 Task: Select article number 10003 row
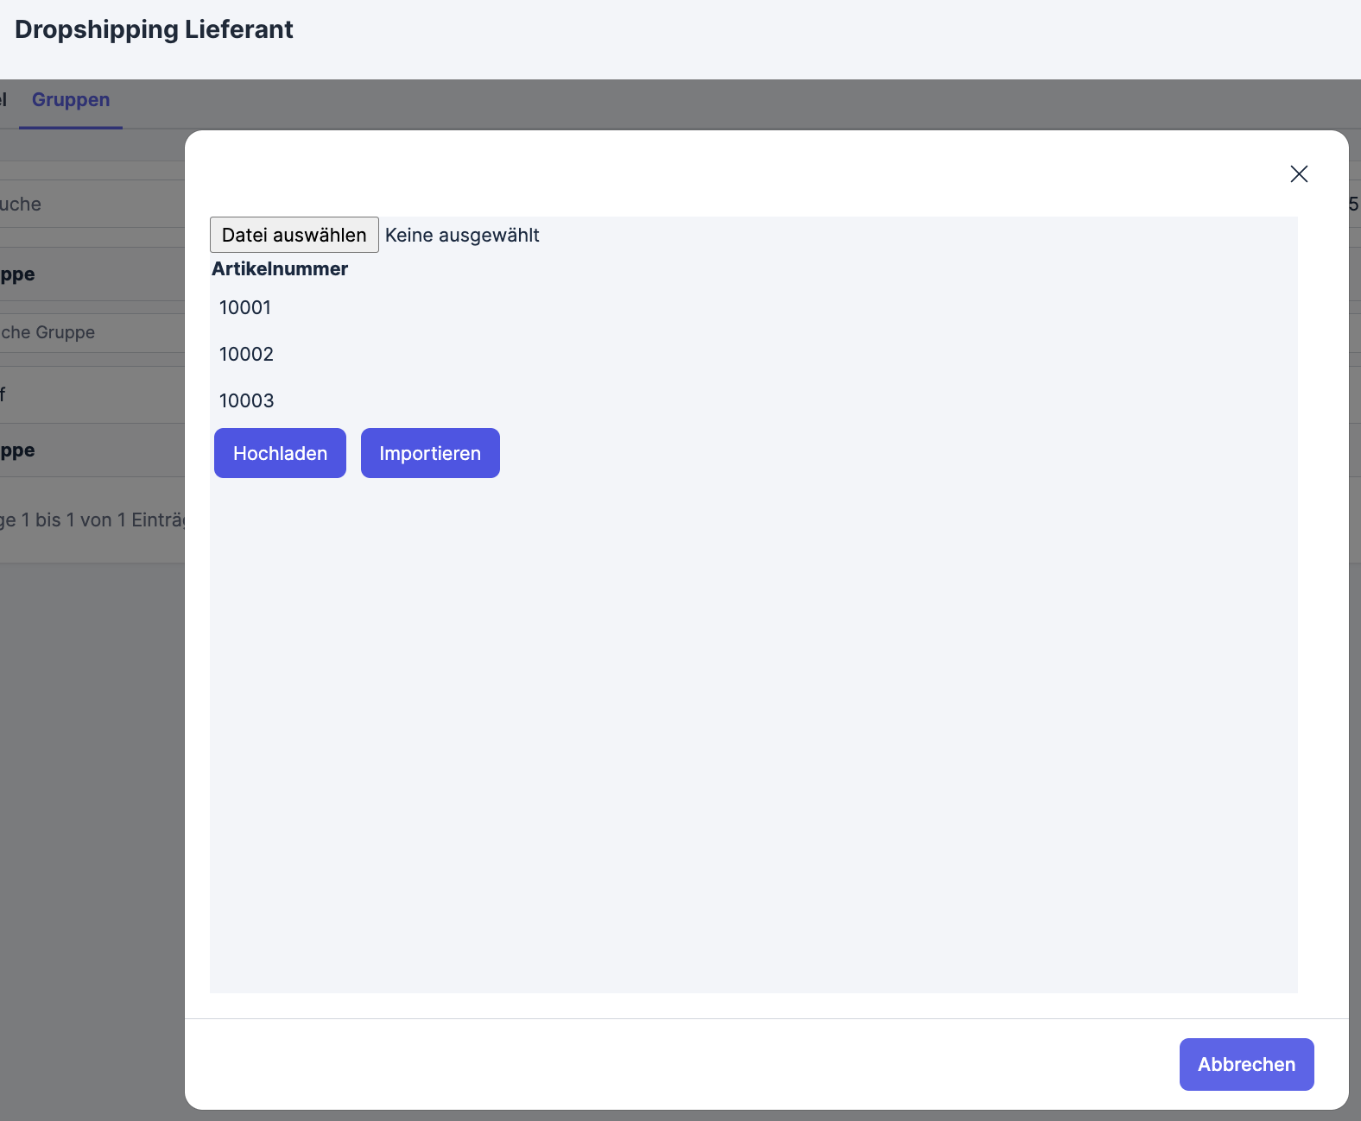coord(246,401)
